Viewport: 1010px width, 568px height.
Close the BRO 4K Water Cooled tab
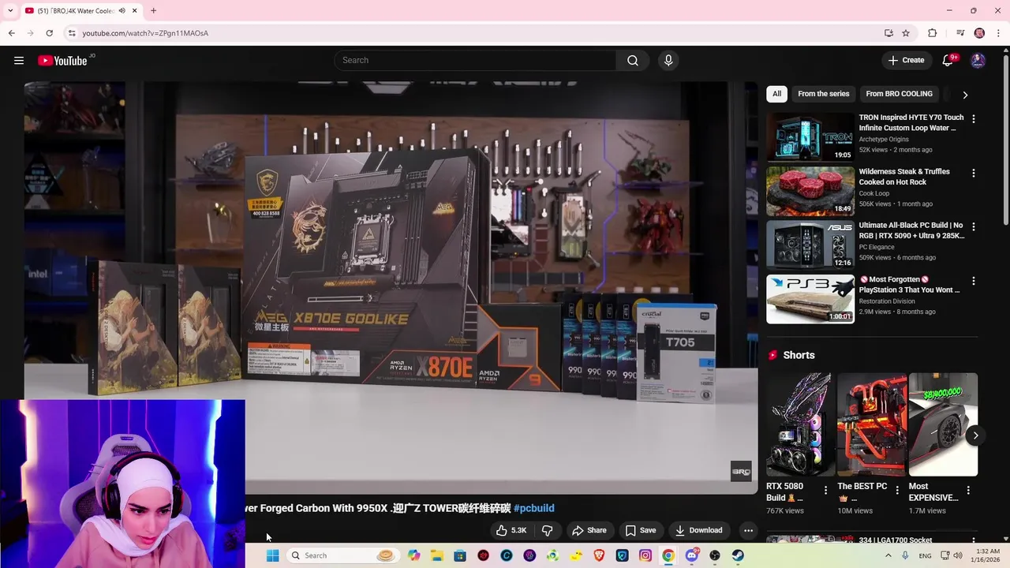[135, 11]
